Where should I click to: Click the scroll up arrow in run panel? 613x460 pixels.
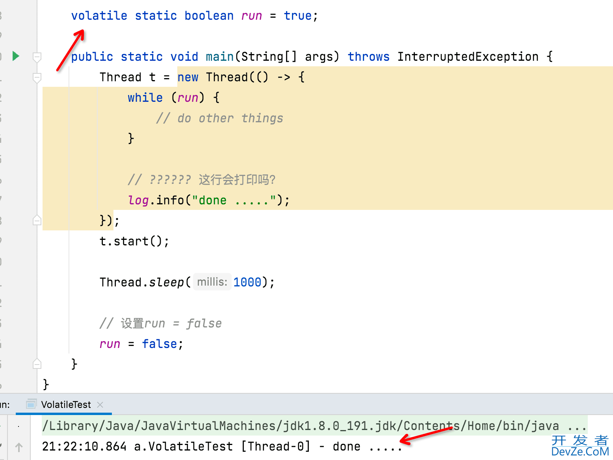(19, 447)
